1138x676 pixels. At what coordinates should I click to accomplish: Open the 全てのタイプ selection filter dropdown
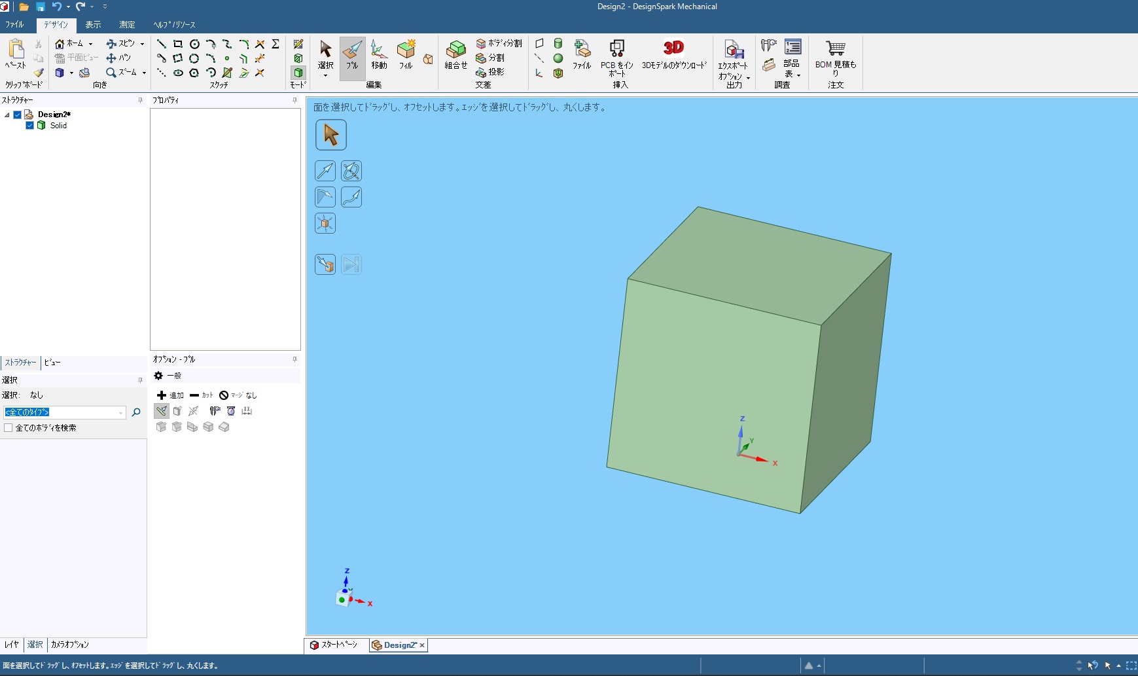coord(120,413)
